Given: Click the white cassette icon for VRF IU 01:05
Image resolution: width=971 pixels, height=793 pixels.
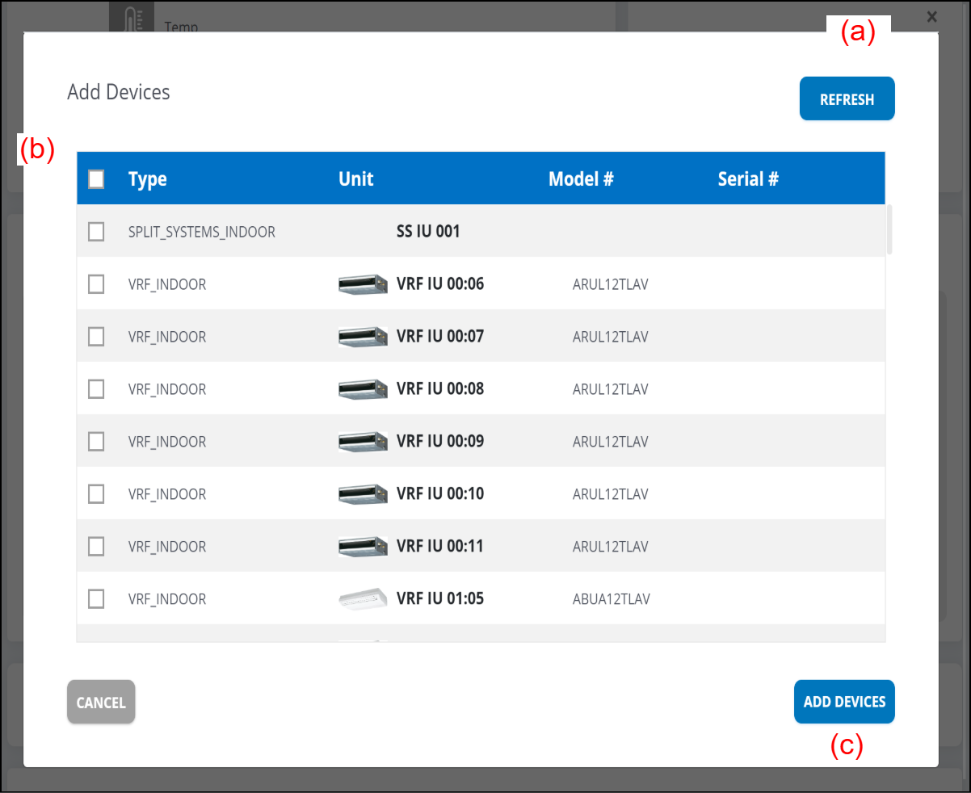Looking at the screenshot, I should click(x=363, y=599).
